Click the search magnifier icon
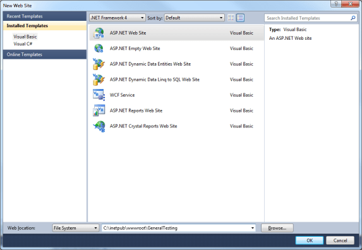Screen dimensions: 362x250 353,18
